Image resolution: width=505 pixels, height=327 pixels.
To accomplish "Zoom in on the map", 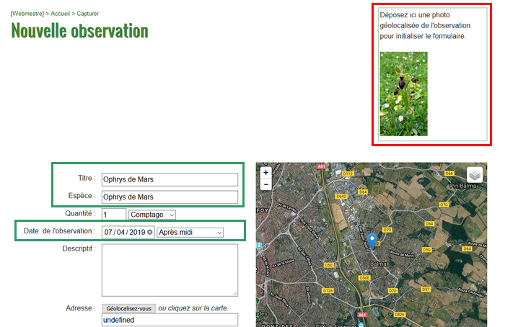I will point(266,173).
